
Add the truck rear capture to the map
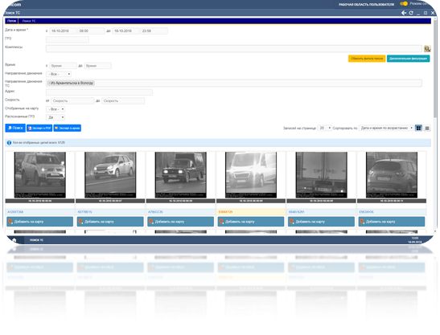321,222
